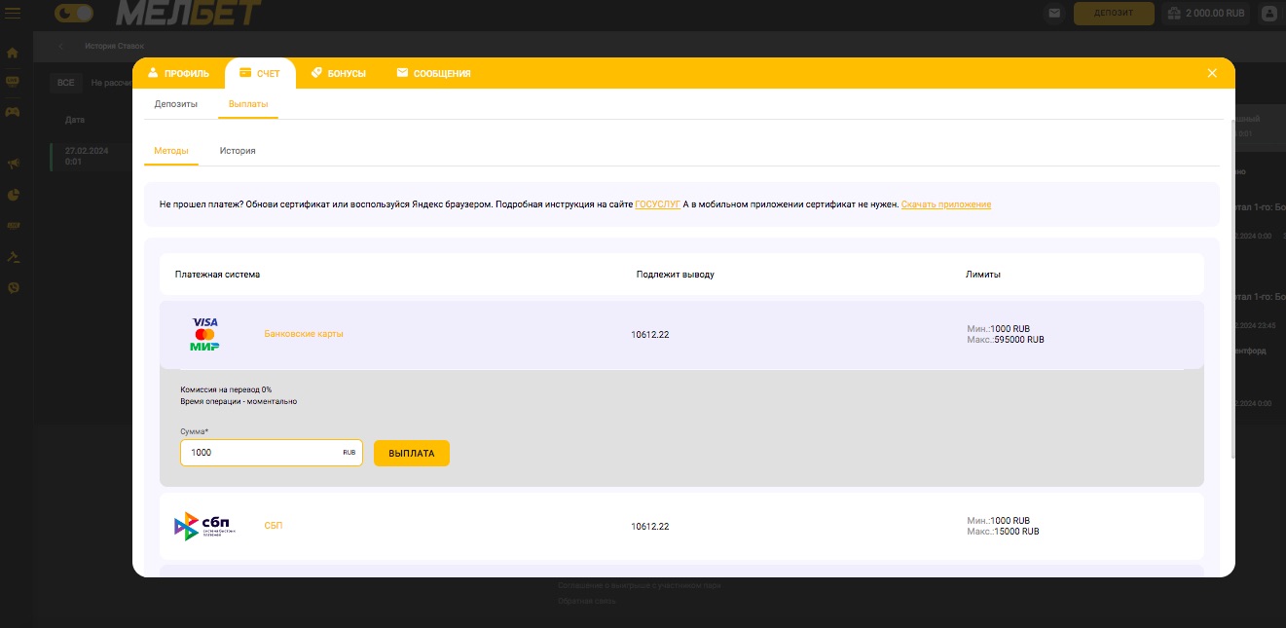This screenshot has width=1286, height=628.
Task: Click the Лимиты column header
Action: (983, 275)
